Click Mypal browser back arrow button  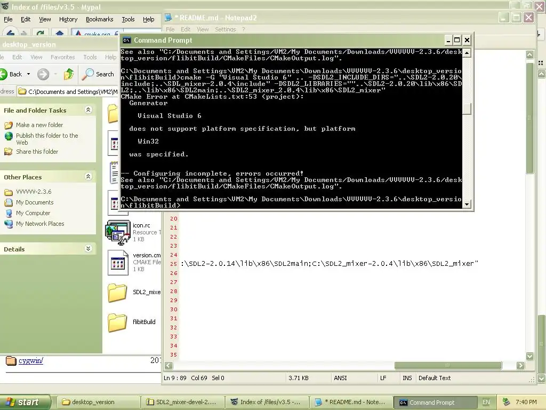(11, 33)
